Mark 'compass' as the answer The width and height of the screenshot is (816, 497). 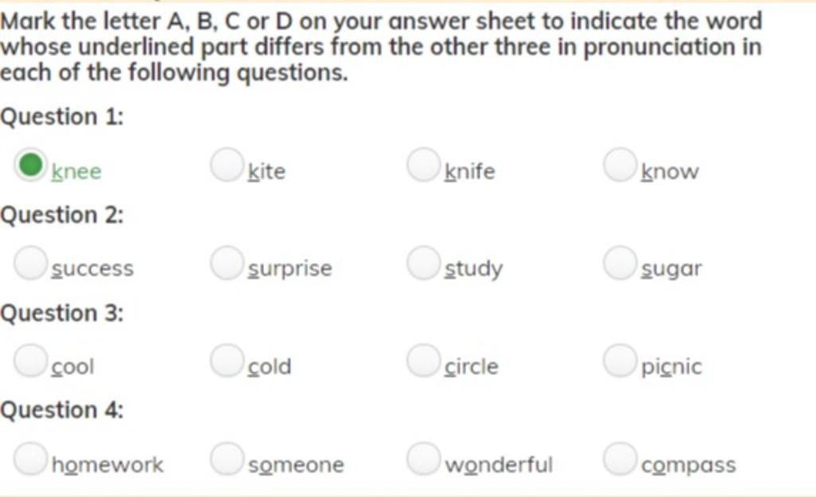[x=620, y=459]
